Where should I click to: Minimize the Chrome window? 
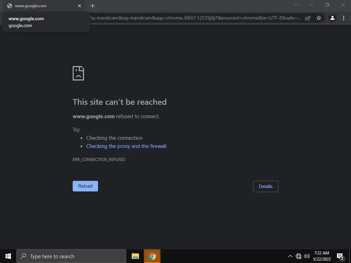[x=312, y=5]
